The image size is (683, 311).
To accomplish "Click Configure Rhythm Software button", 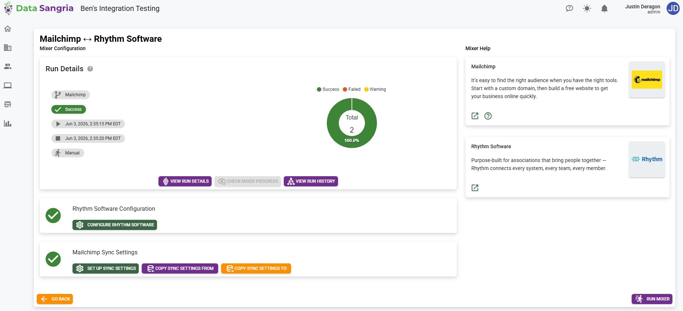I will point(115,225).
